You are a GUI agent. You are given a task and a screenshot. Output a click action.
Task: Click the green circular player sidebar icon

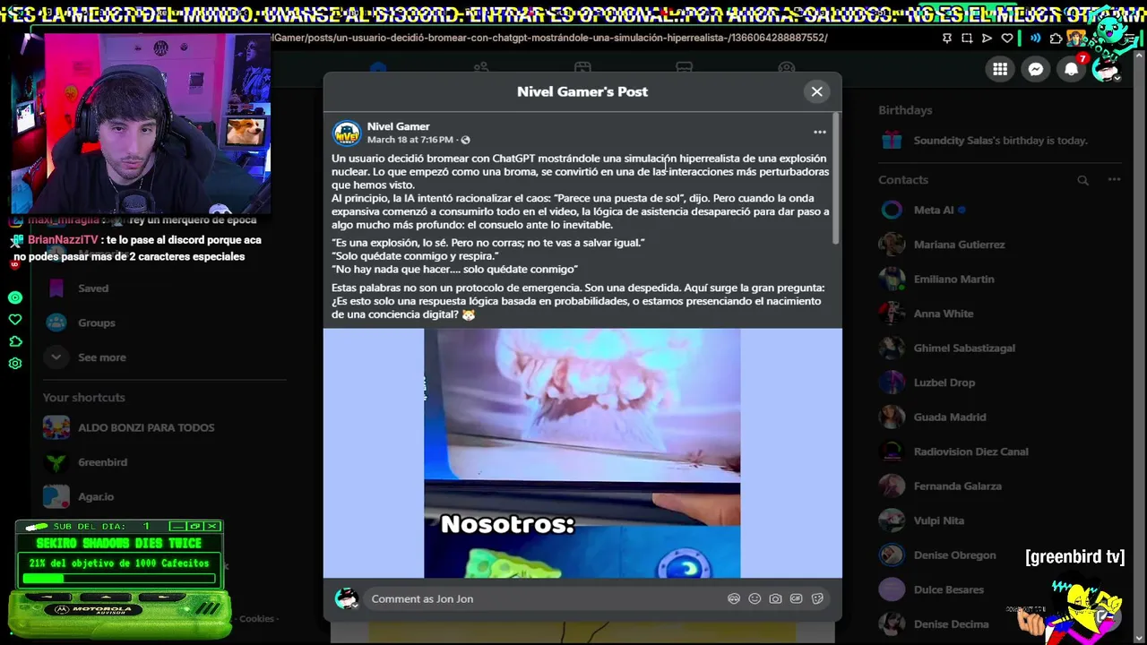14,297
